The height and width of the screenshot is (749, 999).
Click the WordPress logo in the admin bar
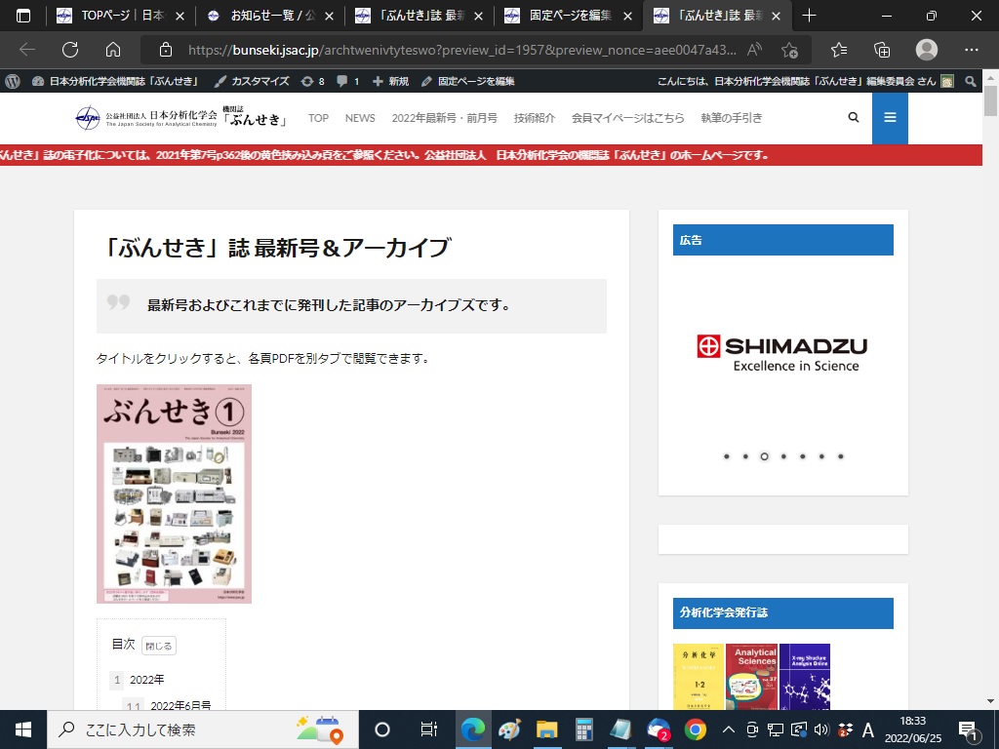tap(13, 81)
